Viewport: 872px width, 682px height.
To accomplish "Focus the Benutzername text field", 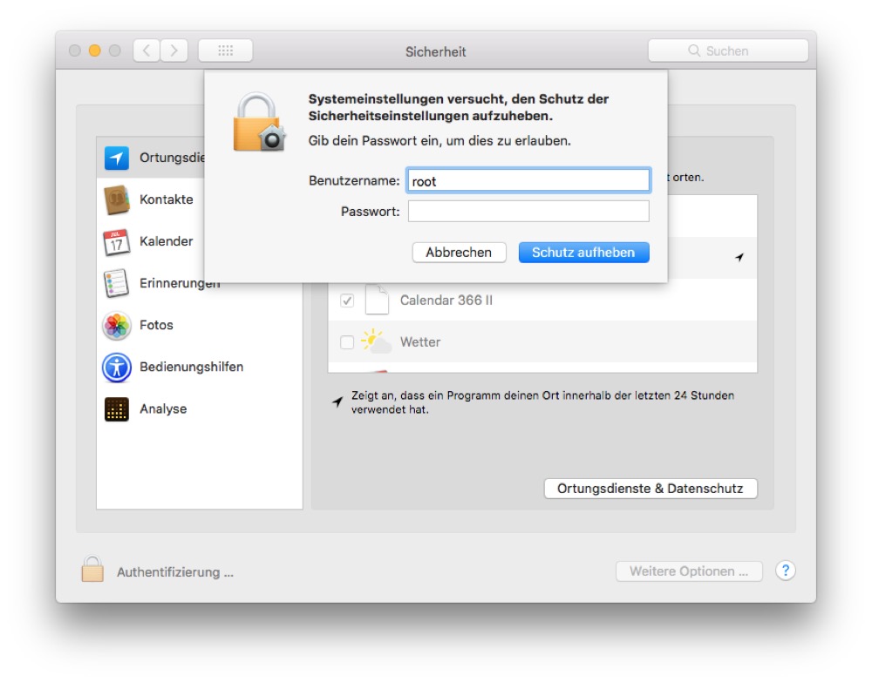I will [528, 181].
